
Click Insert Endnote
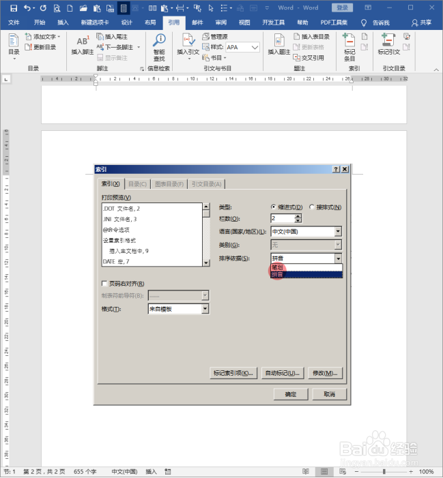pyautogui.click(x=112, y=37)
